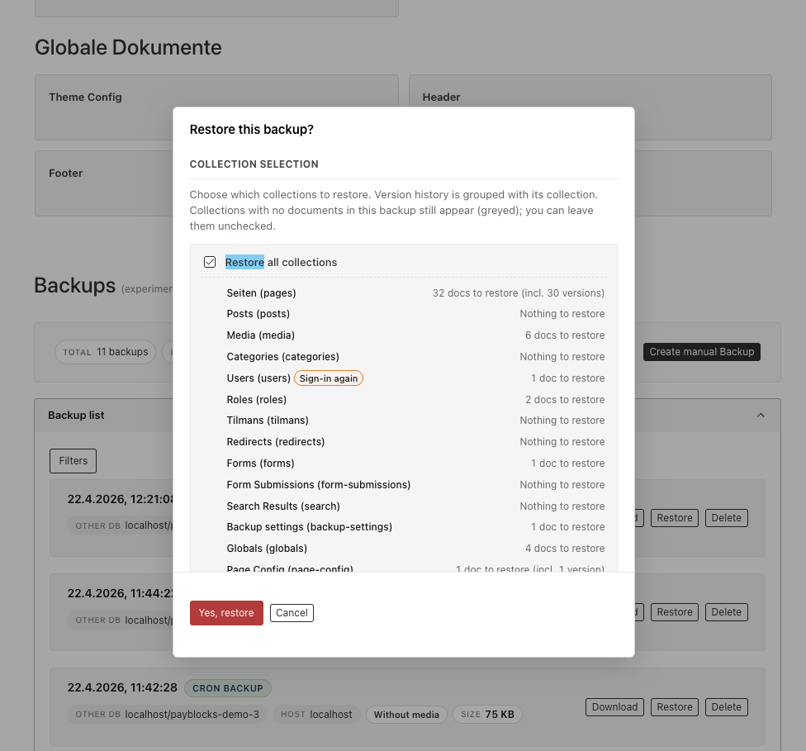Delete the 11:42:28 cron backup

pyautogui.click(x=727, y=706)
